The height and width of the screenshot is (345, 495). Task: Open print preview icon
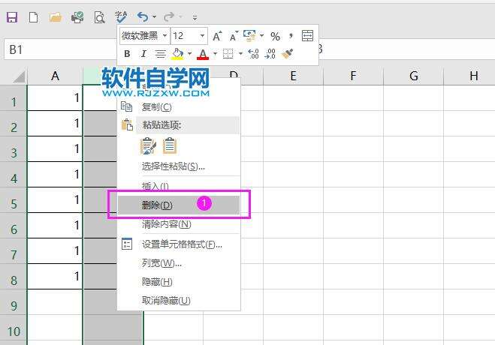(99, 17)
